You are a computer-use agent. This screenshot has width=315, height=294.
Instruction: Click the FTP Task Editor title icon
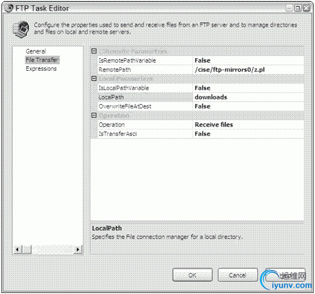(9, 8)
